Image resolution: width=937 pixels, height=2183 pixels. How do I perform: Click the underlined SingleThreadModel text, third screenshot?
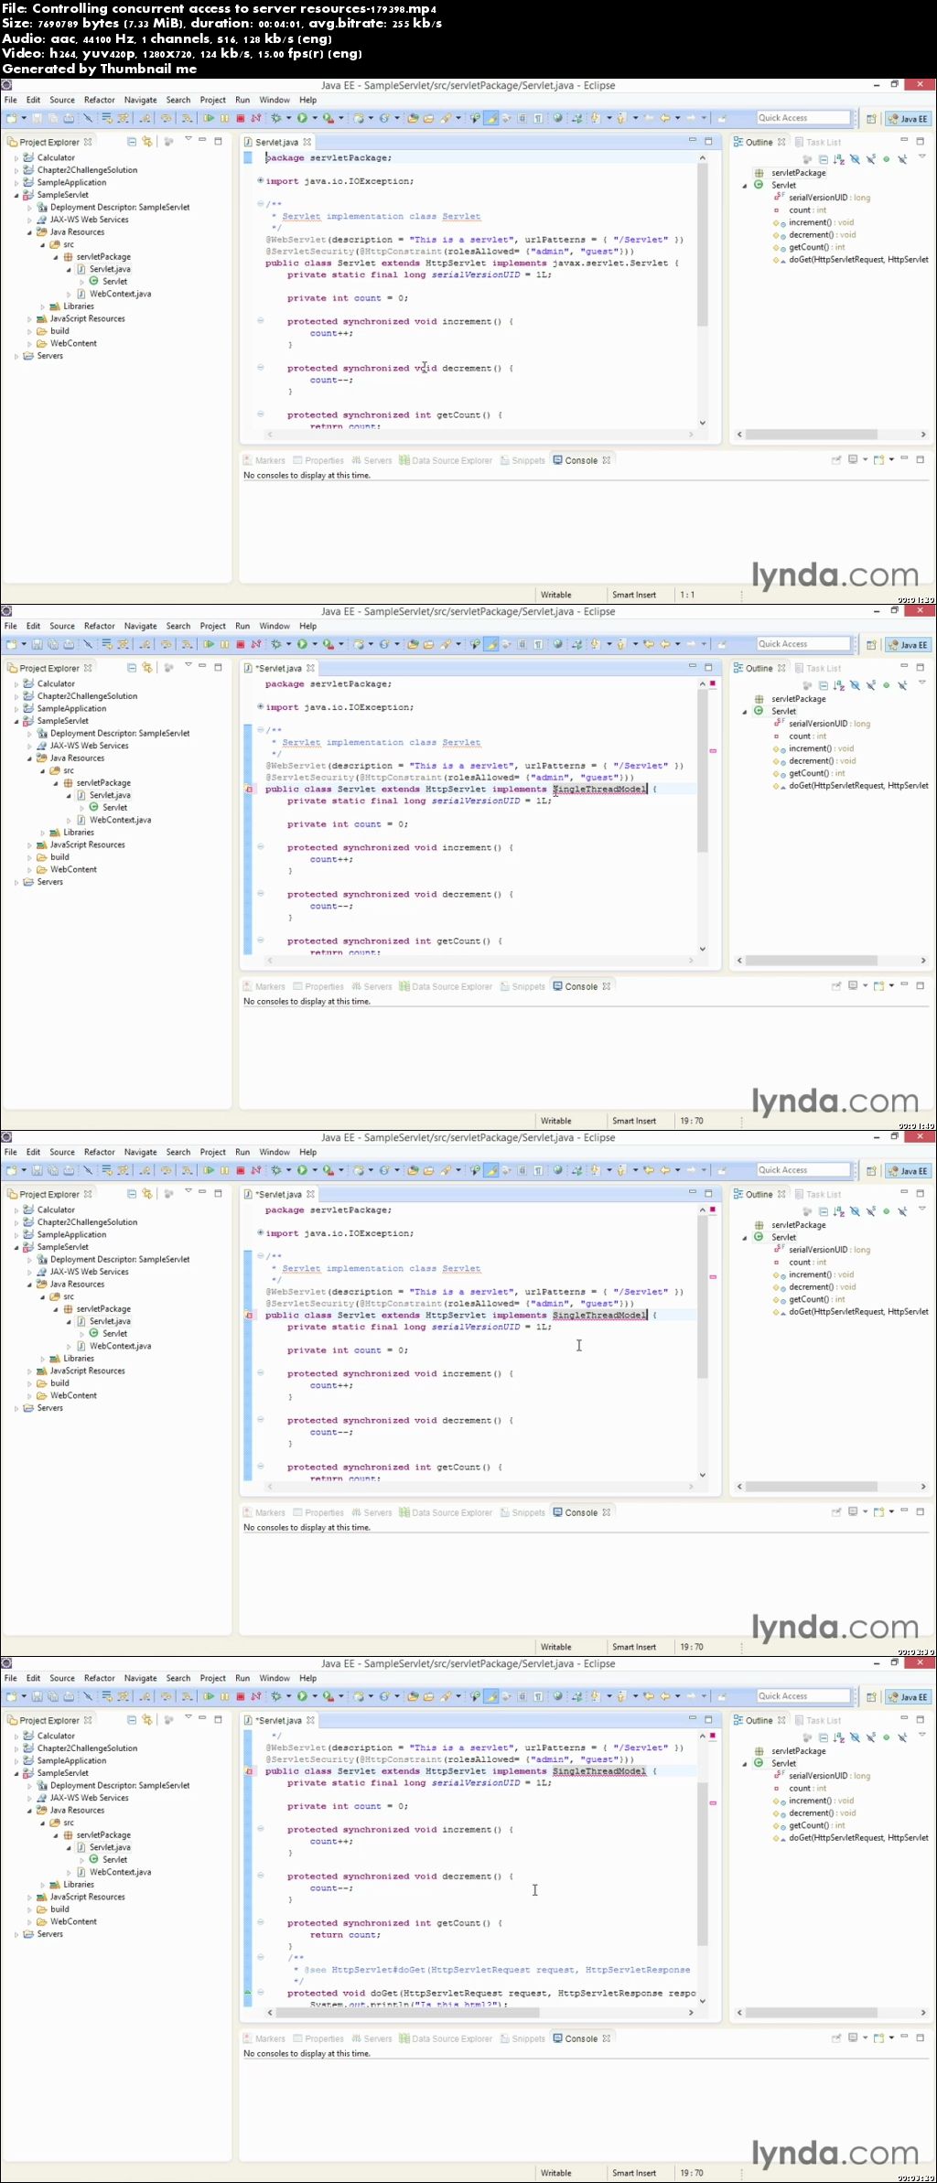pyautogui.click(x=599, y=1315)
